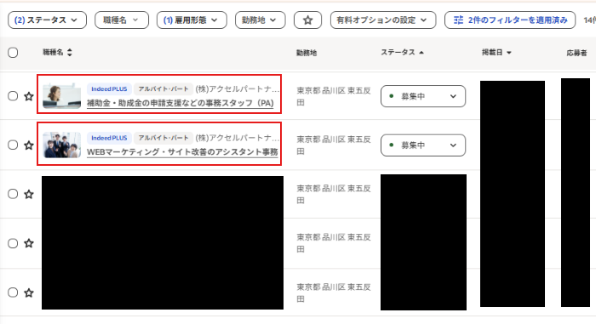Image resolution: width=596 pixels, height=324 pixels.
Task: Open the 勤務地 filter dropdown
Action: [x=260, y=20]
